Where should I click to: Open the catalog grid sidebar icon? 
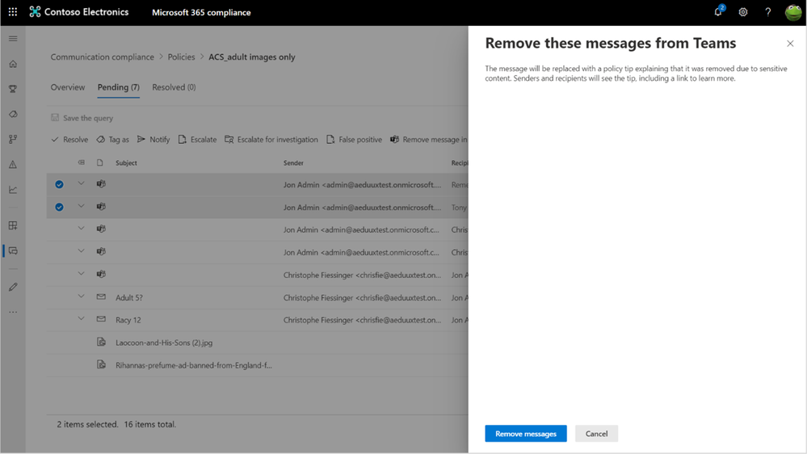pos(13,225)
